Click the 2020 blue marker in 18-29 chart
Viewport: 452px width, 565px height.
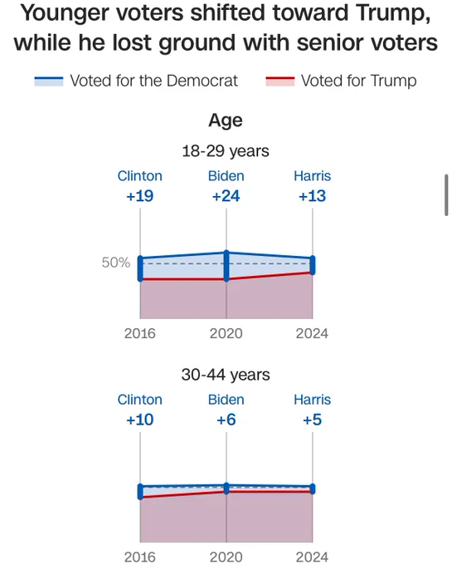(x=226, y=266)
